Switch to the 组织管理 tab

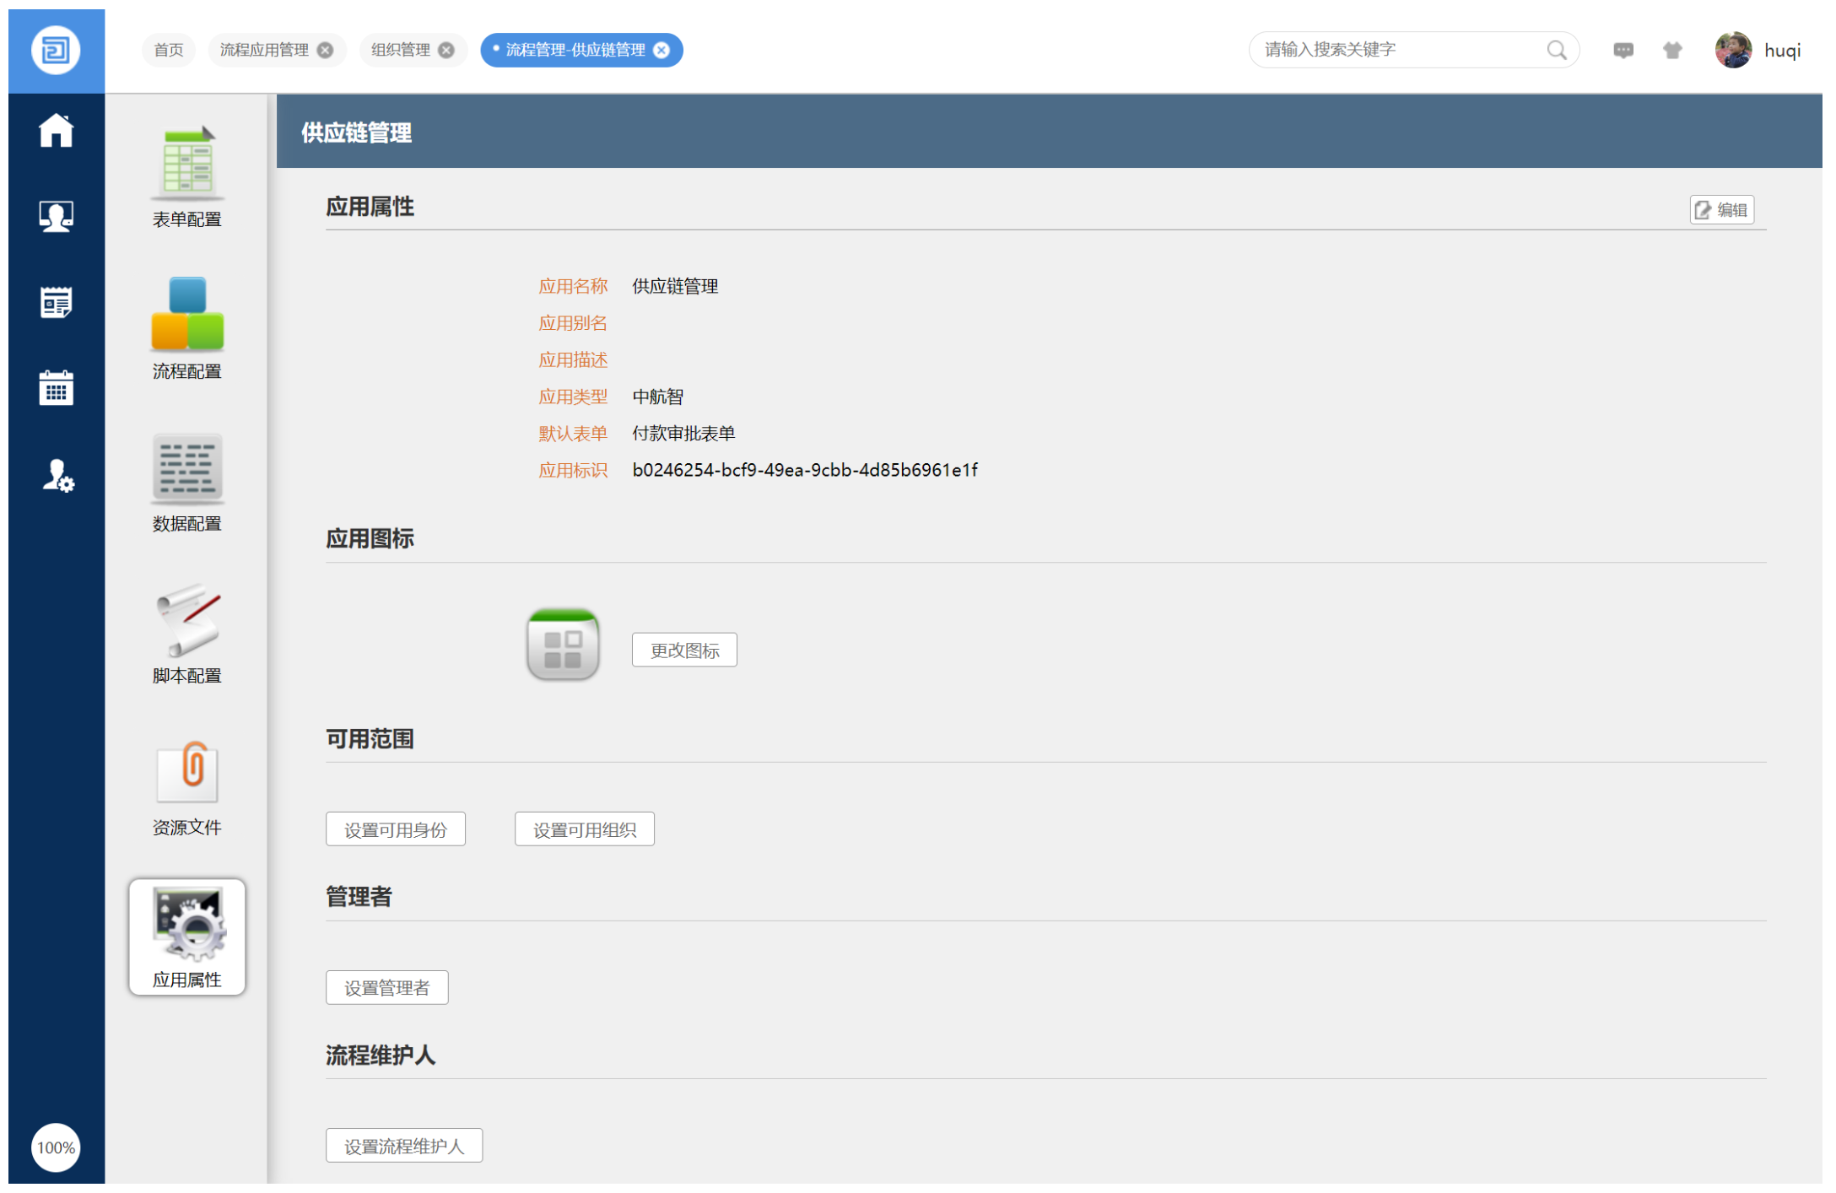pos(400,50)
